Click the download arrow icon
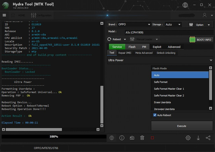The width and height of the screenshot is (215, 152). 198,138
